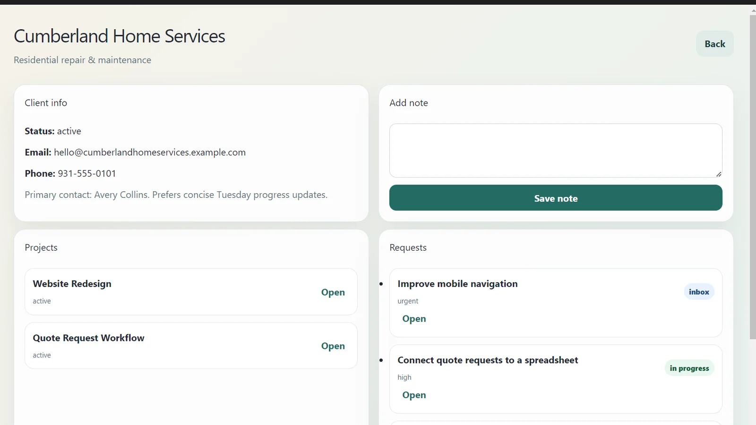Click the Quote Request Workflow title
The height and width of the screenshot is (425, 756).
[88, 338]
